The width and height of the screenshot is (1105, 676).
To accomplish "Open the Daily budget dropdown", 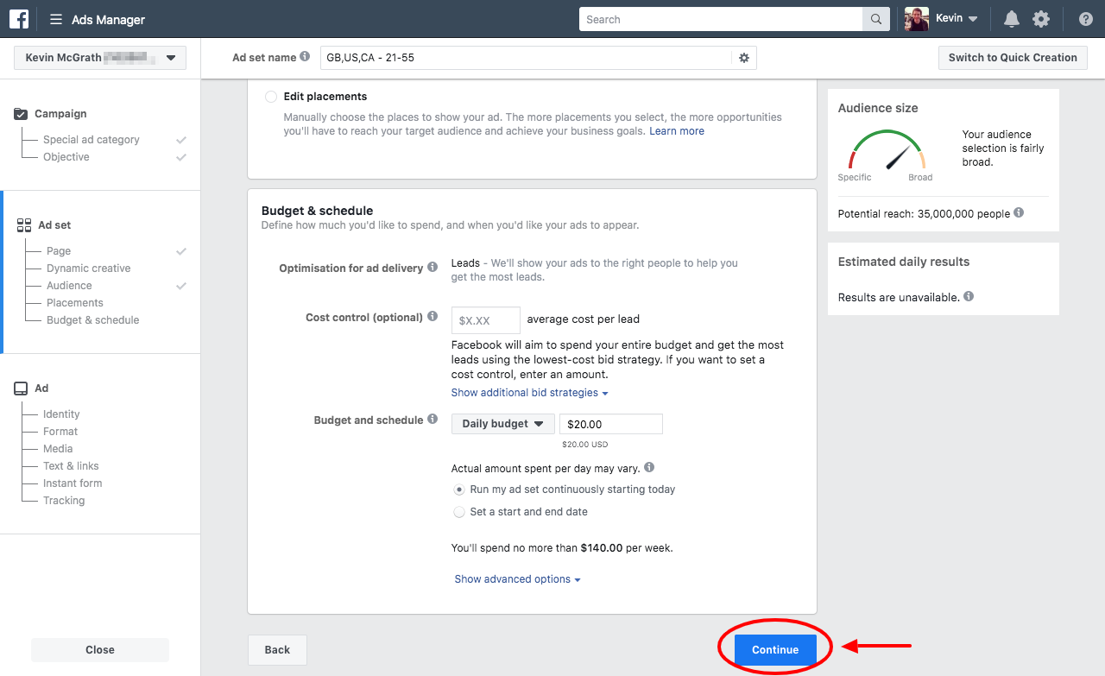I will pos(502,424).
